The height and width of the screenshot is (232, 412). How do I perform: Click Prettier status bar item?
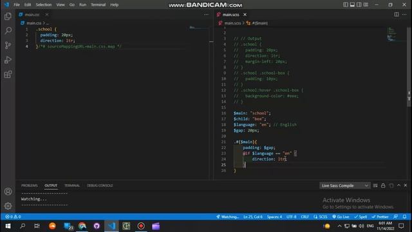tap(380, 217)
